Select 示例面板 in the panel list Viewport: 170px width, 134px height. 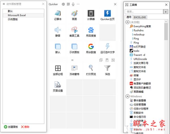[13, 19]
